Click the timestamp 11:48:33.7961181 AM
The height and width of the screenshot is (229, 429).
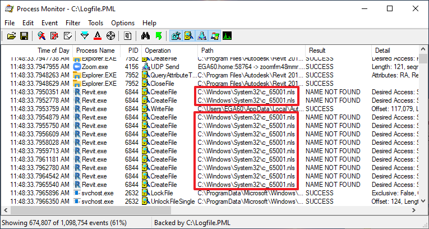click(x=40, y=159)
